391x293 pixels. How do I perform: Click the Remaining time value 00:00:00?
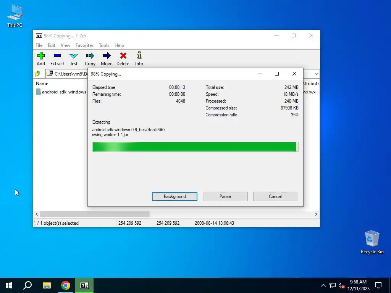pyautogui.click(x=177, y=94)
